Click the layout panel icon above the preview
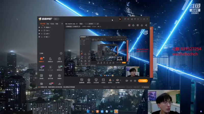This screenshot has height=114, width=204. click(x=138, y=25)
